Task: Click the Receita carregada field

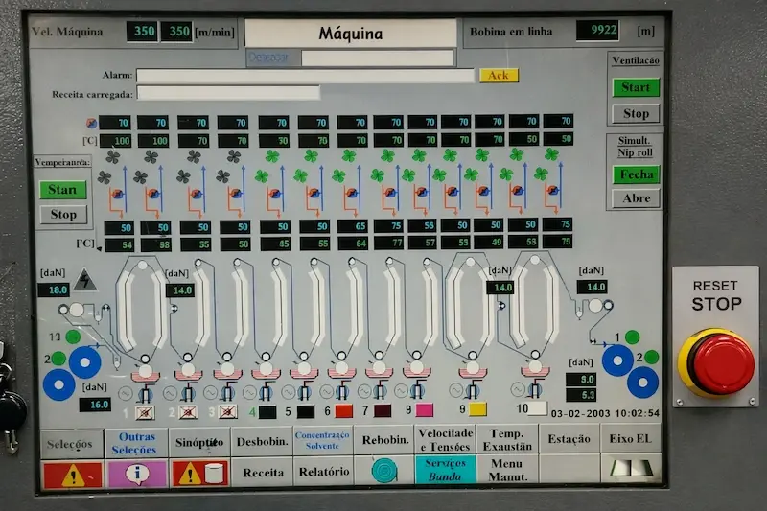Action: point(228,93)
